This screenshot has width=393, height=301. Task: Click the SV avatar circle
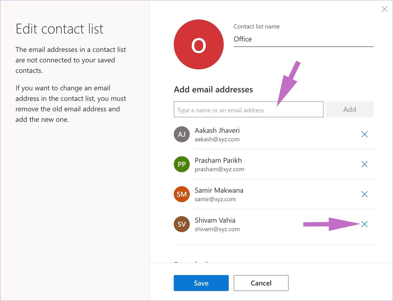coord(182,224)
